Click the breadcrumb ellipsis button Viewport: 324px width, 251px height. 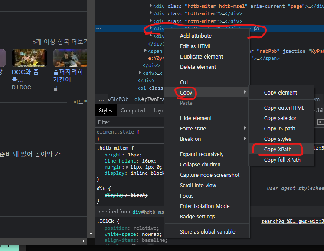[101, 99]
